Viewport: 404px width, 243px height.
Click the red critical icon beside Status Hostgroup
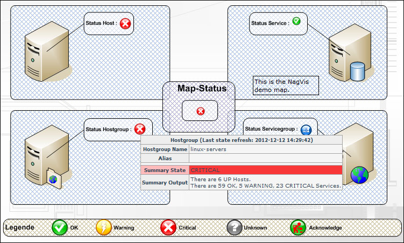(x=140, y=129)
